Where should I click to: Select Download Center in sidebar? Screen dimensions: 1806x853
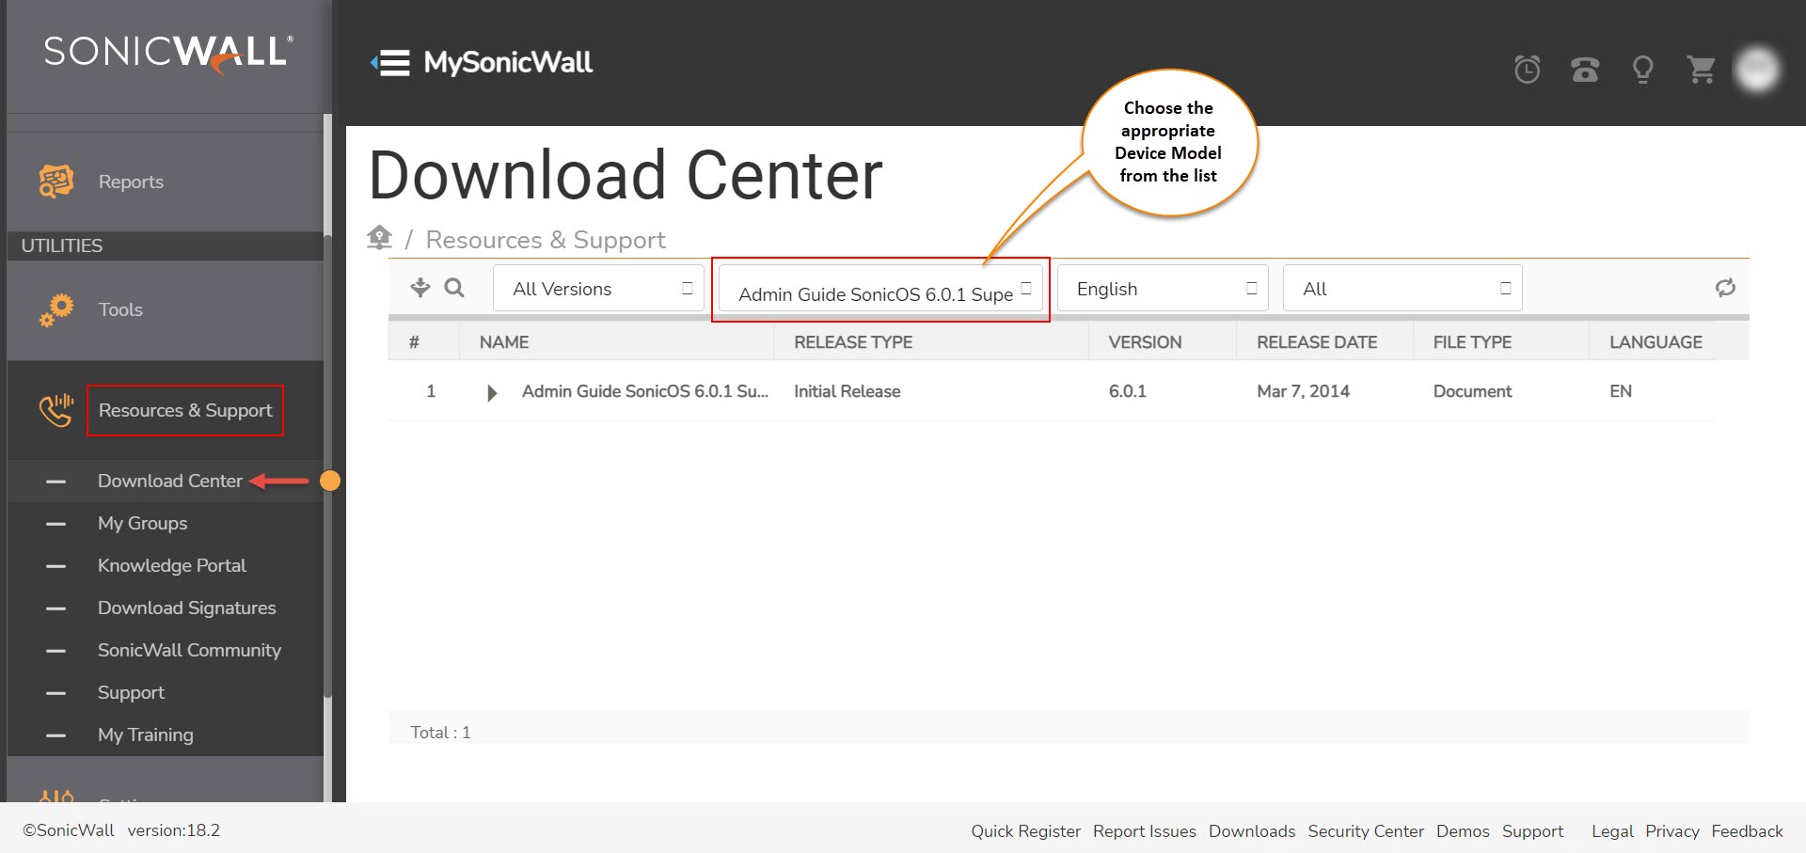tap(170, 481)
